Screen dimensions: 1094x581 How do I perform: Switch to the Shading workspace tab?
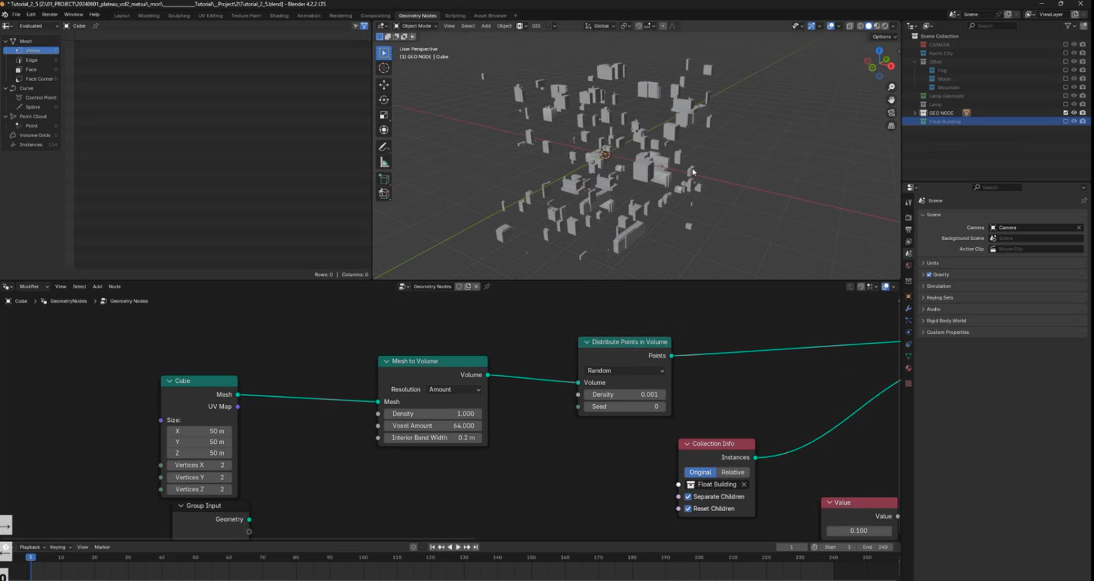coord(279,15)
